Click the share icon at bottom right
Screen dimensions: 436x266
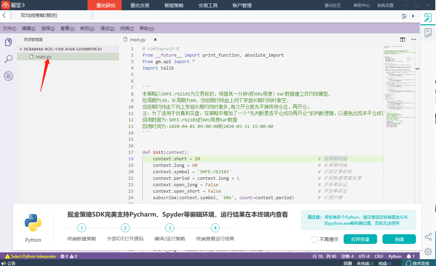click(x=428, y=237)
